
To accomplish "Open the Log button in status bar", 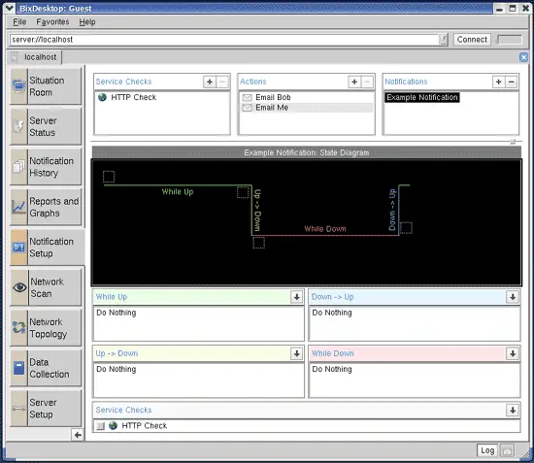I will coord(487,450).
